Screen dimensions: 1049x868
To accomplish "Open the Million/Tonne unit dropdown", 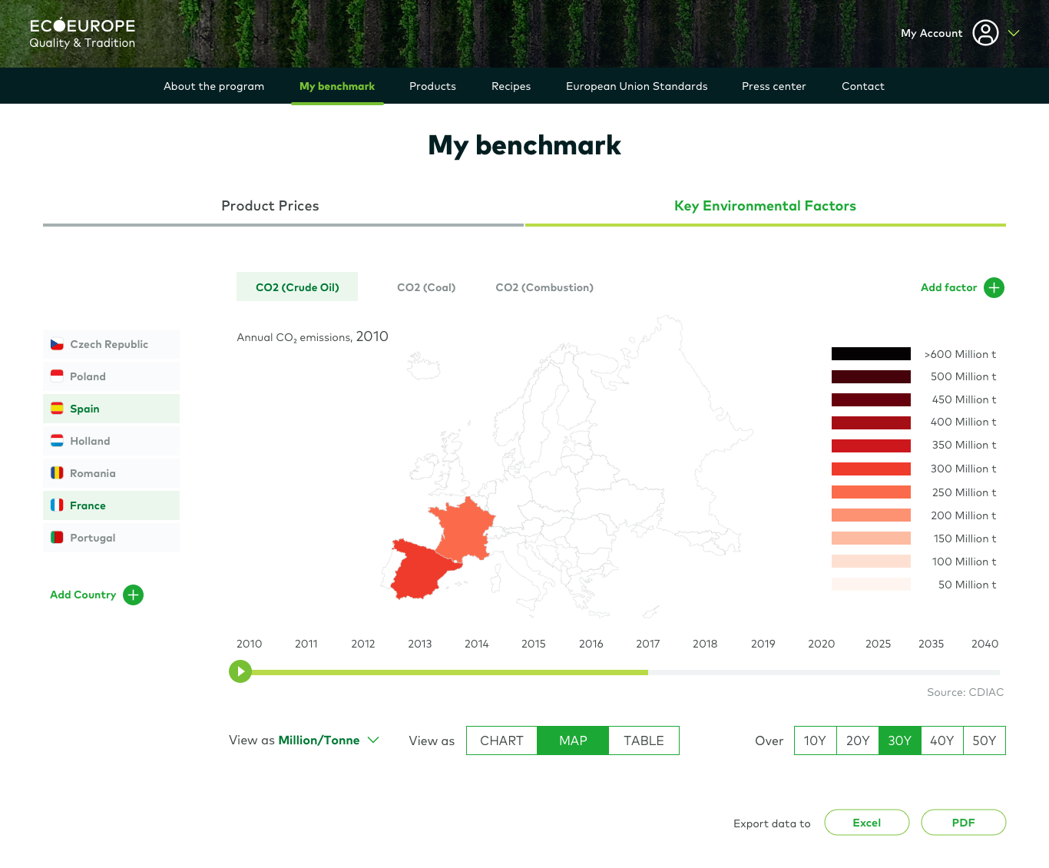I will 319,740.
